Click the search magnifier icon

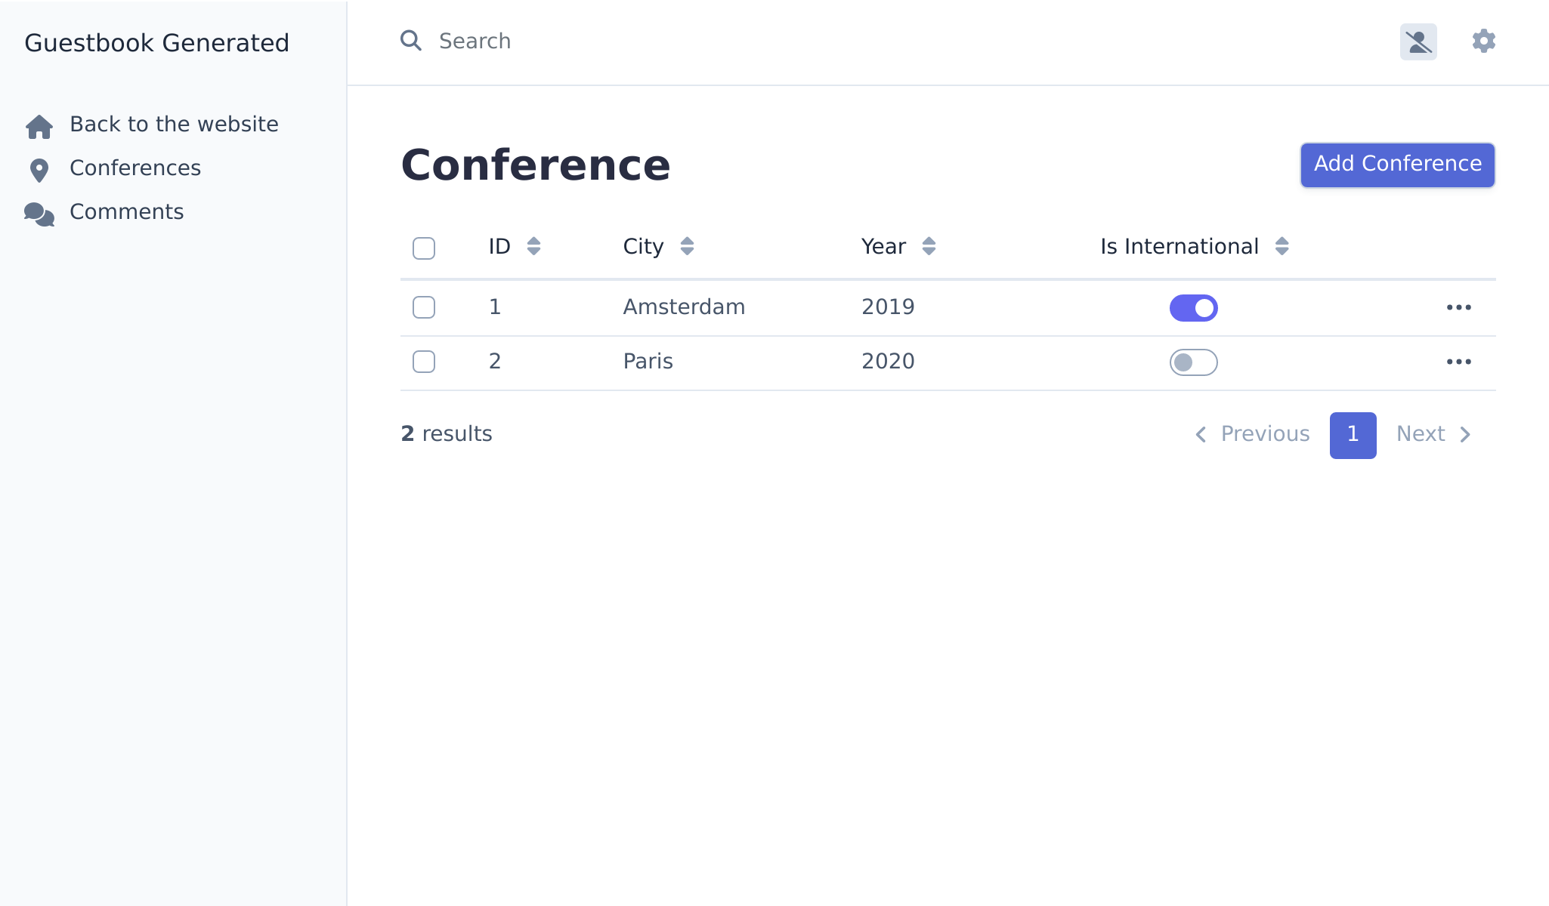(x=411, y=41)
